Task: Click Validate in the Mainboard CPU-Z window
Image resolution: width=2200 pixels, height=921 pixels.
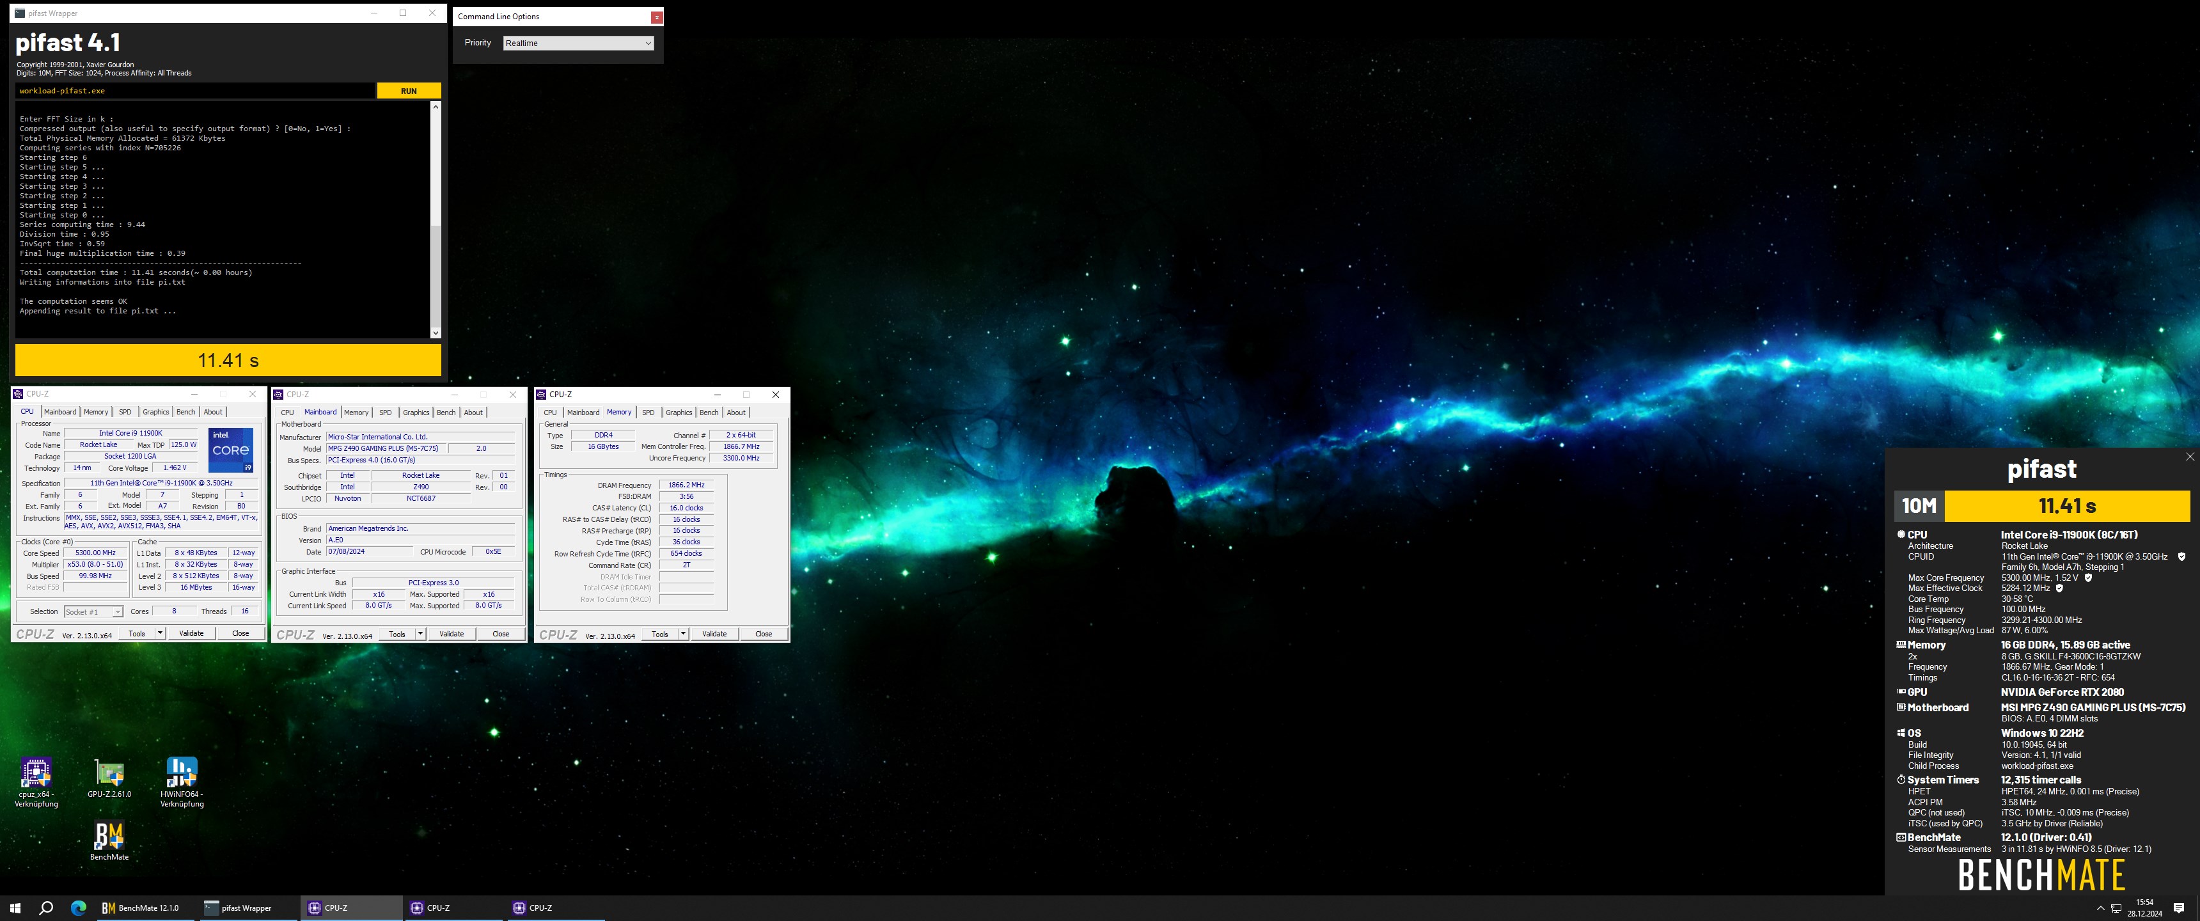Action: click(x=452, y=634)
